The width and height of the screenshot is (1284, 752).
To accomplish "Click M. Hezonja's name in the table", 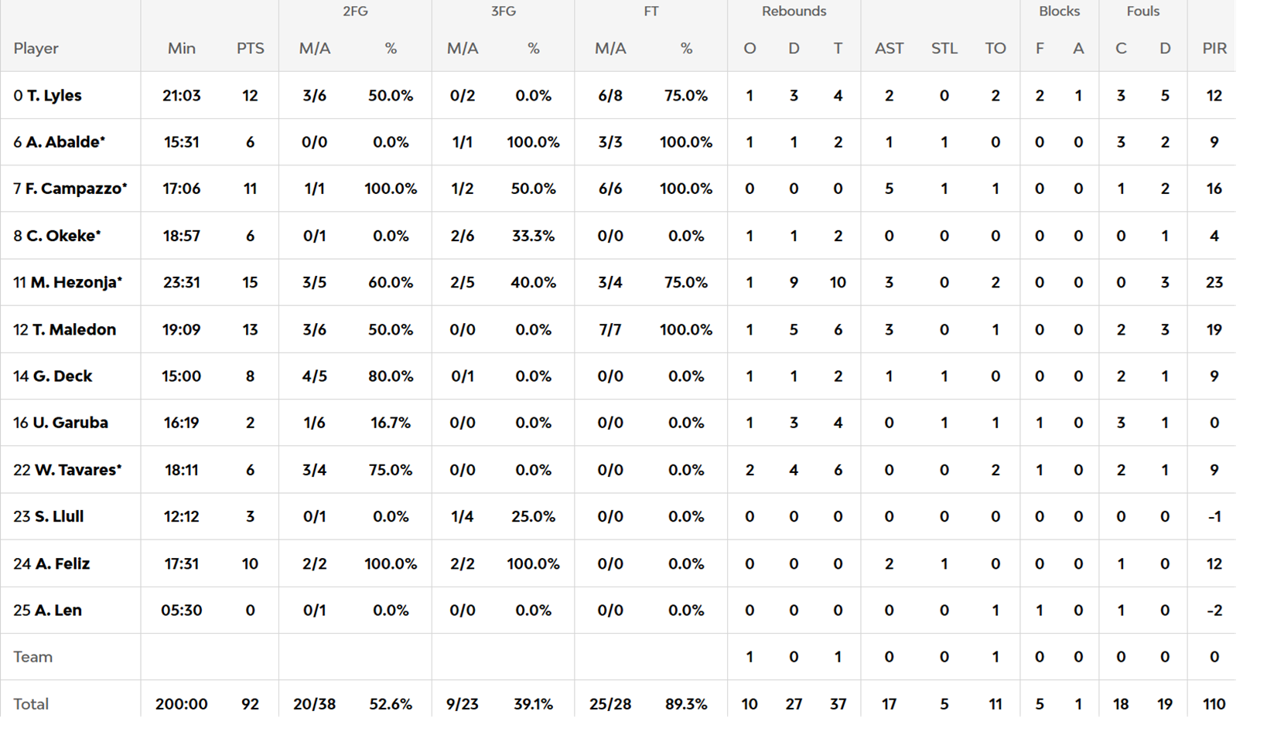I will 76,283.
